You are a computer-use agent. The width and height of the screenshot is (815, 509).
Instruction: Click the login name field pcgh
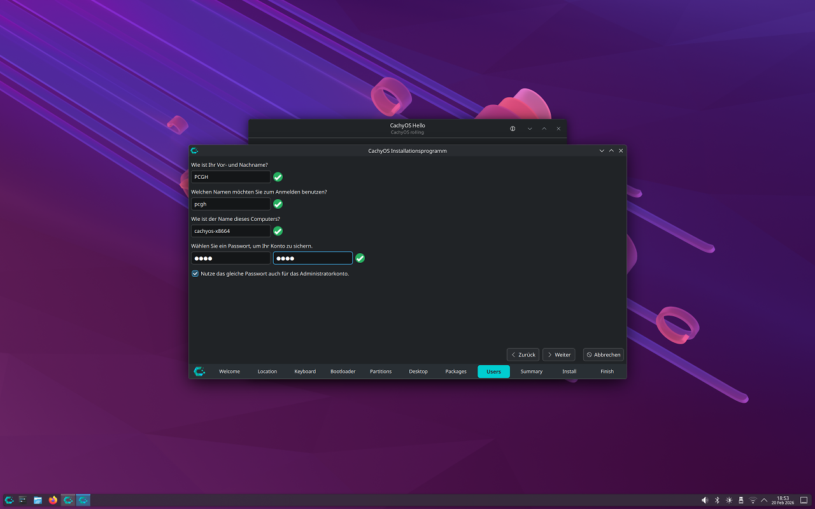(x=230, y=204)
